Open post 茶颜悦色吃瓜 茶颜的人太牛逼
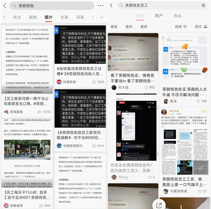The image size is (211, 209). click(184, 92)
